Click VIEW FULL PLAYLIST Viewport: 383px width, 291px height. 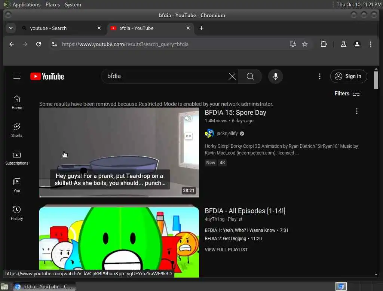click(x=226, y=250)
